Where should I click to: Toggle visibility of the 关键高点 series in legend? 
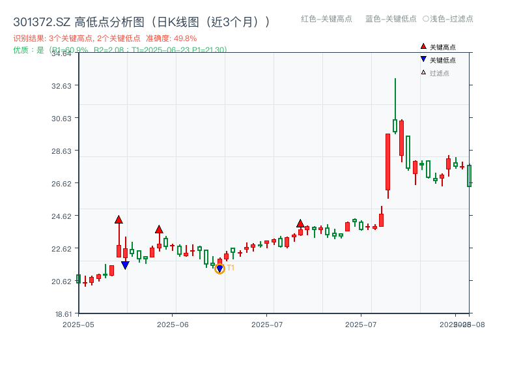[438, 46]
